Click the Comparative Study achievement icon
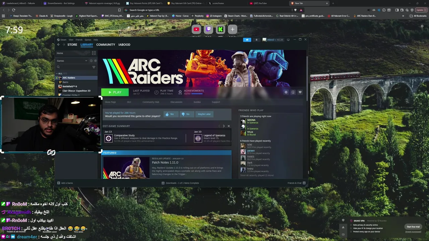Screen dimensions: 429x241 click(x=109, y=138)
